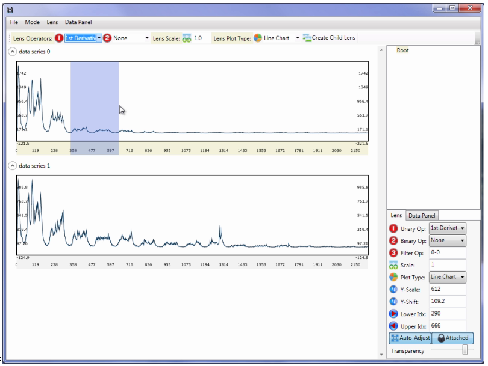The image size is (488, 366).
Task: Open the Lens menu
Action: (x=52, y=22)
